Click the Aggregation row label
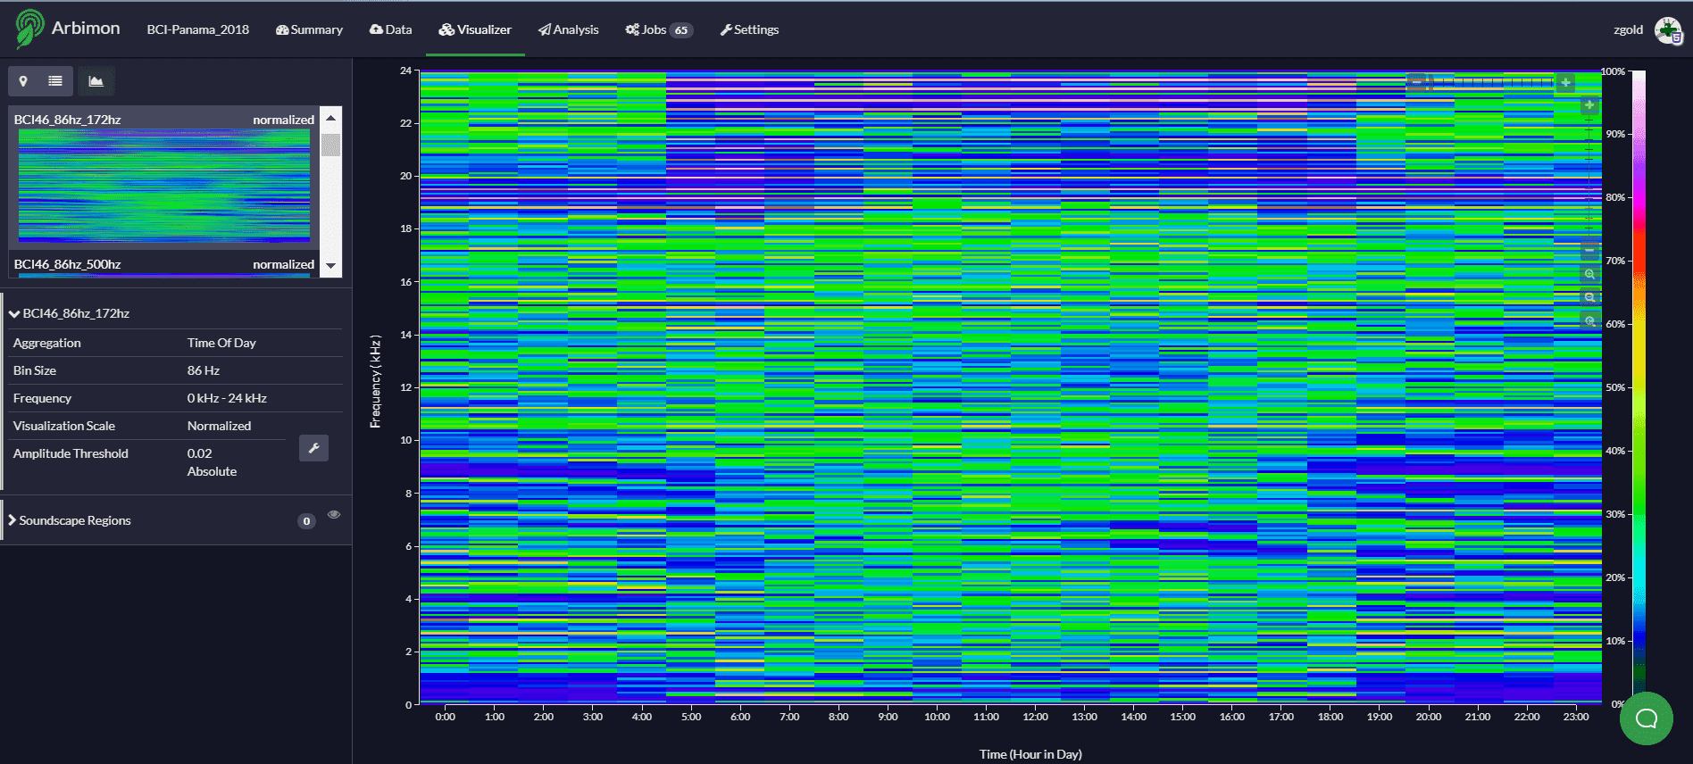The height and width of the screenshot is (764, 1693). [x=46, y=343]
